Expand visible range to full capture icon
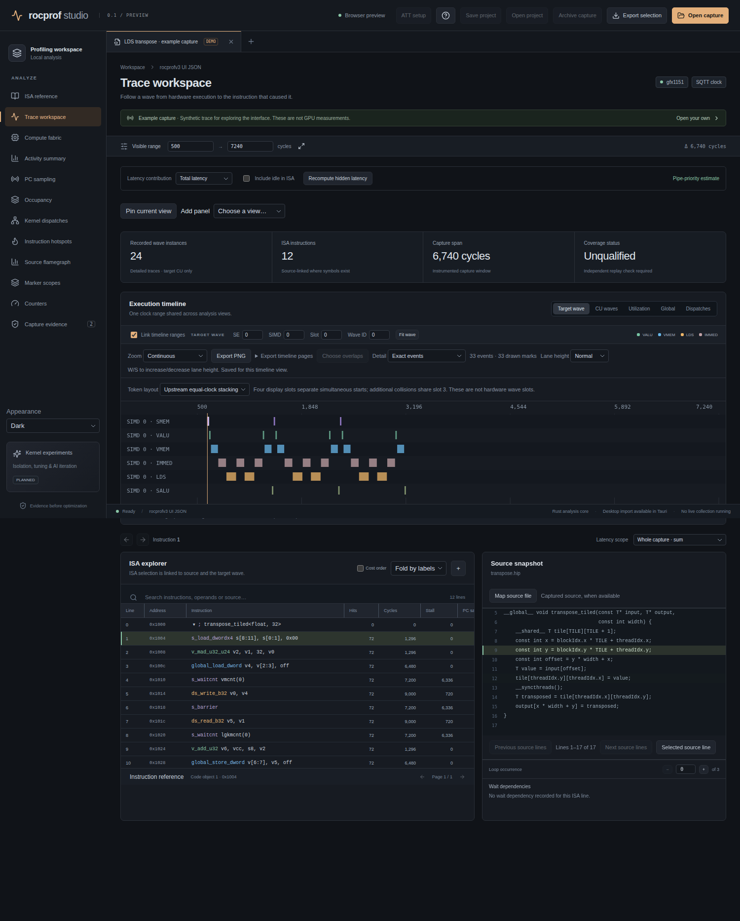 pyautogui.click(x=301, y=146)
